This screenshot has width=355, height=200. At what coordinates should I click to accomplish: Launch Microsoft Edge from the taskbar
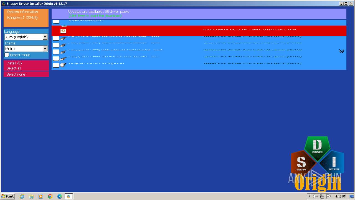click(60, 196)
